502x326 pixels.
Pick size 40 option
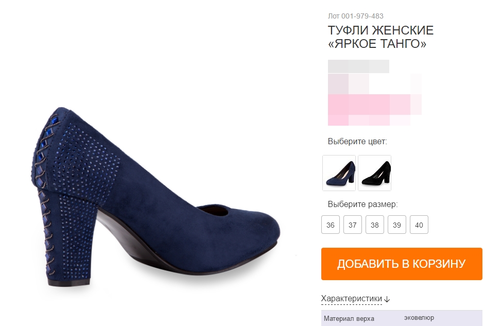tap(419, 225)
